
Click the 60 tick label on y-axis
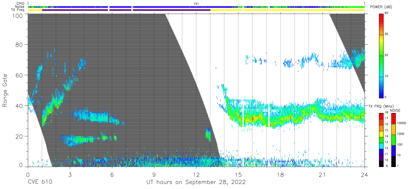[19, 75]
